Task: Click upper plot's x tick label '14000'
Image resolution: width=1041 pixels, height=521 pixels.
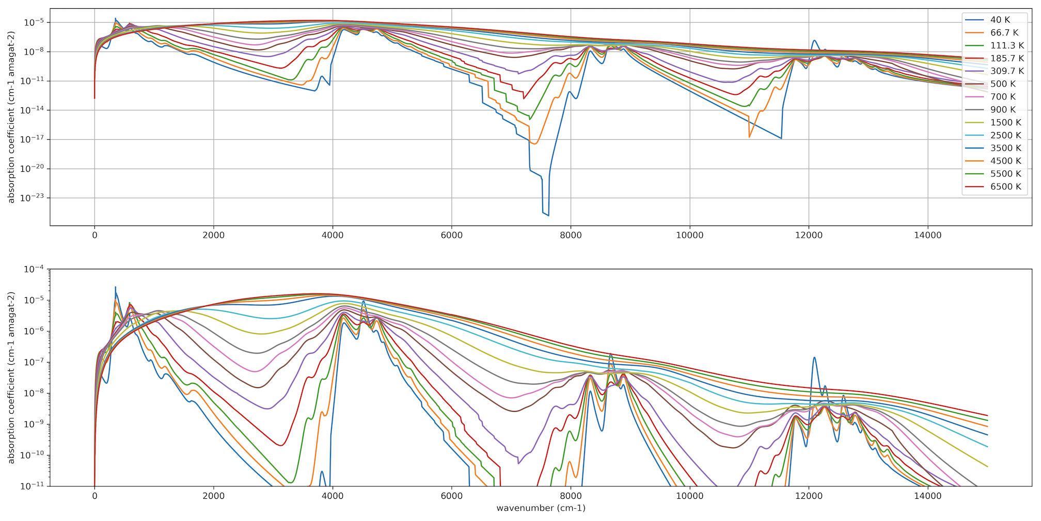Action: tap(928, 235)
